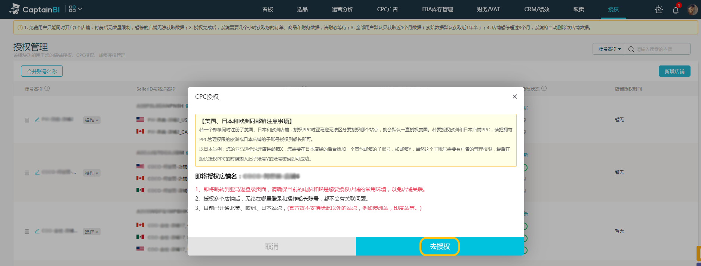Click 暂无 in the COO account row
The image size is (701, 266).
click(619, 231)
